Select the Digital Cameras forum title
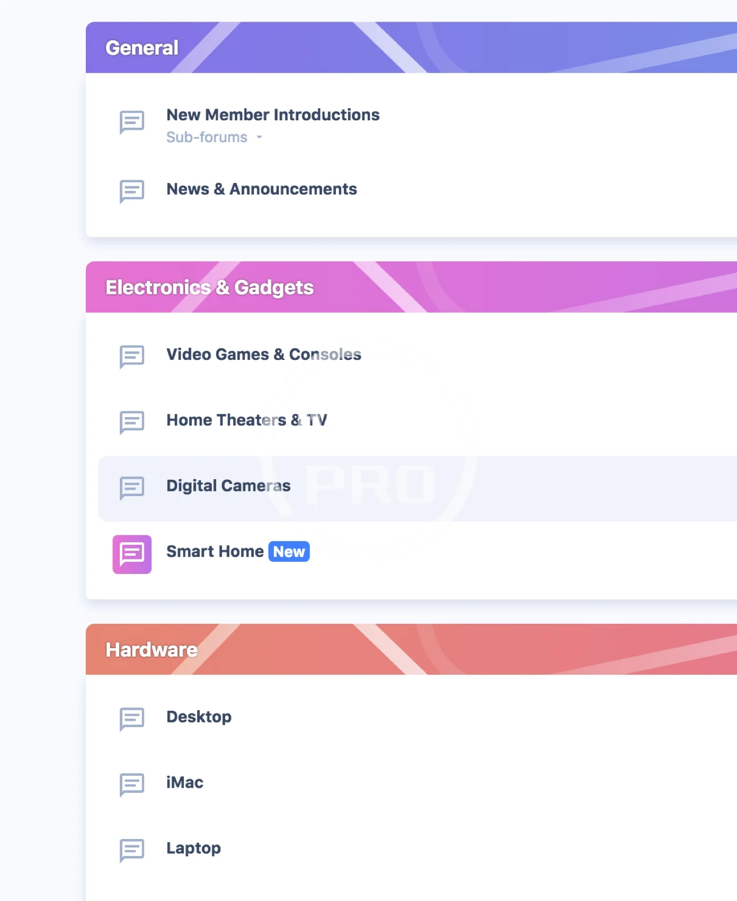737x901 pixels. point(228,486)
